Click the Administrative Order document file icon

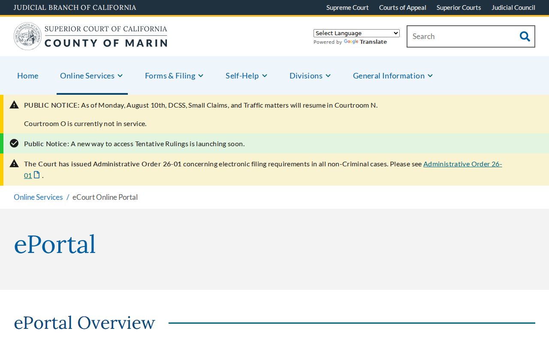(x=37, y=175)
